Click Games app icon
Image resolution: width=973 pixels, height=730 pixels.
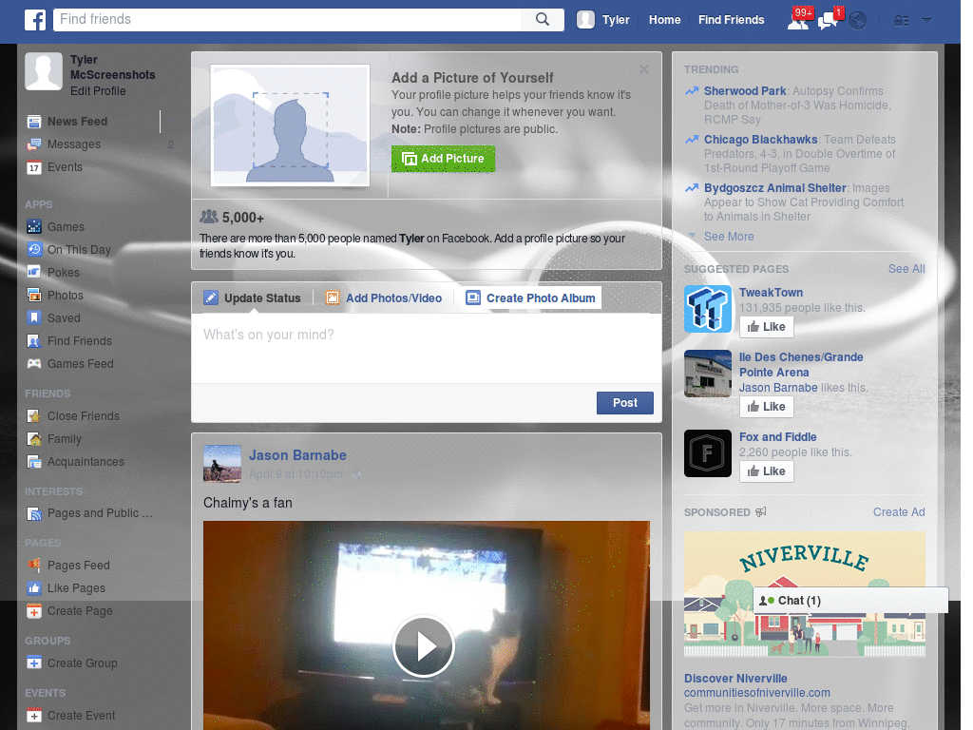click(x=34, y=227)
